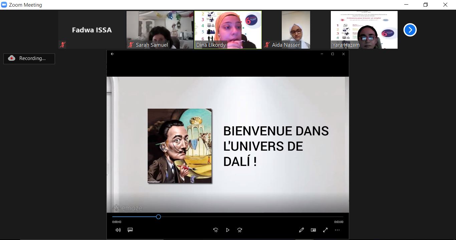Skip back 10 seconds in the video

click(216, 230)
